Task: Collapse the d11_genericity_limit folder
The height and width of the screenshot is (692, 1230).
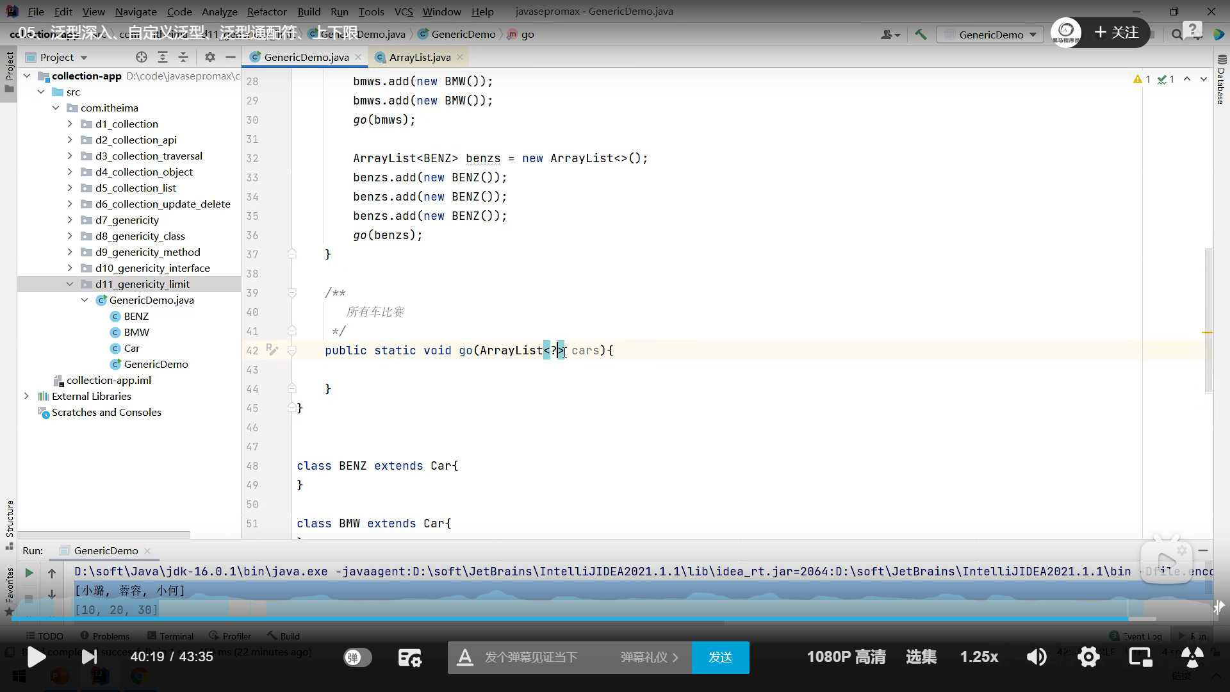Action: (x=70, y=284)
